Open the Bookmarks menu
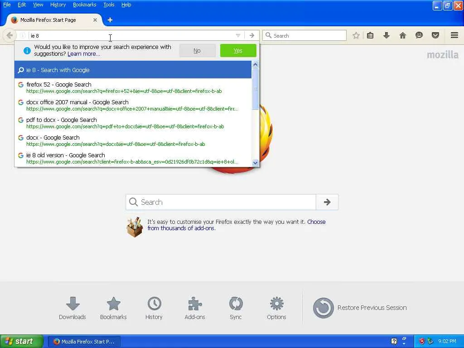Viewport: 464px width, 348px height. tap(85, 5)
